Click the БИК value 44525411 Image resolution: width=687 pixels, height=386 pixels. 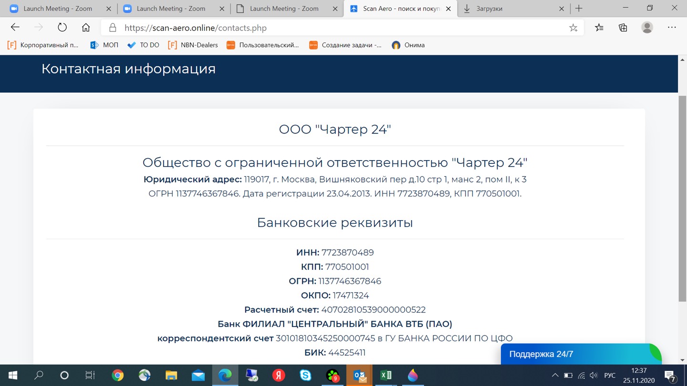click(x=347, y=353)
